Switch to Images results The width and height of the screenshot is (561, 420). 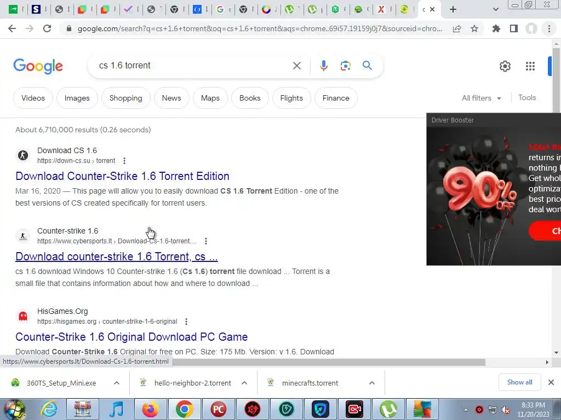tap(77, 98)
